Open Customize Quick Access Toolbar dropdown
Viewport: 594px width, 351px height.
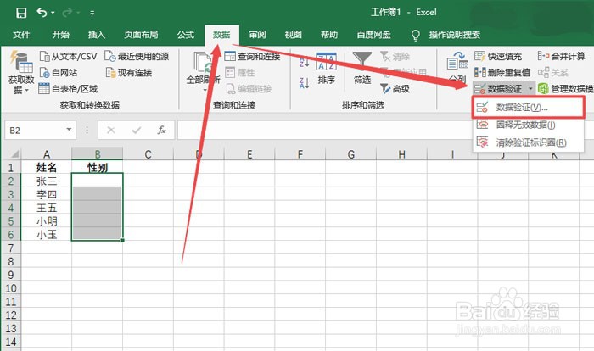click(x=92, y=13)
